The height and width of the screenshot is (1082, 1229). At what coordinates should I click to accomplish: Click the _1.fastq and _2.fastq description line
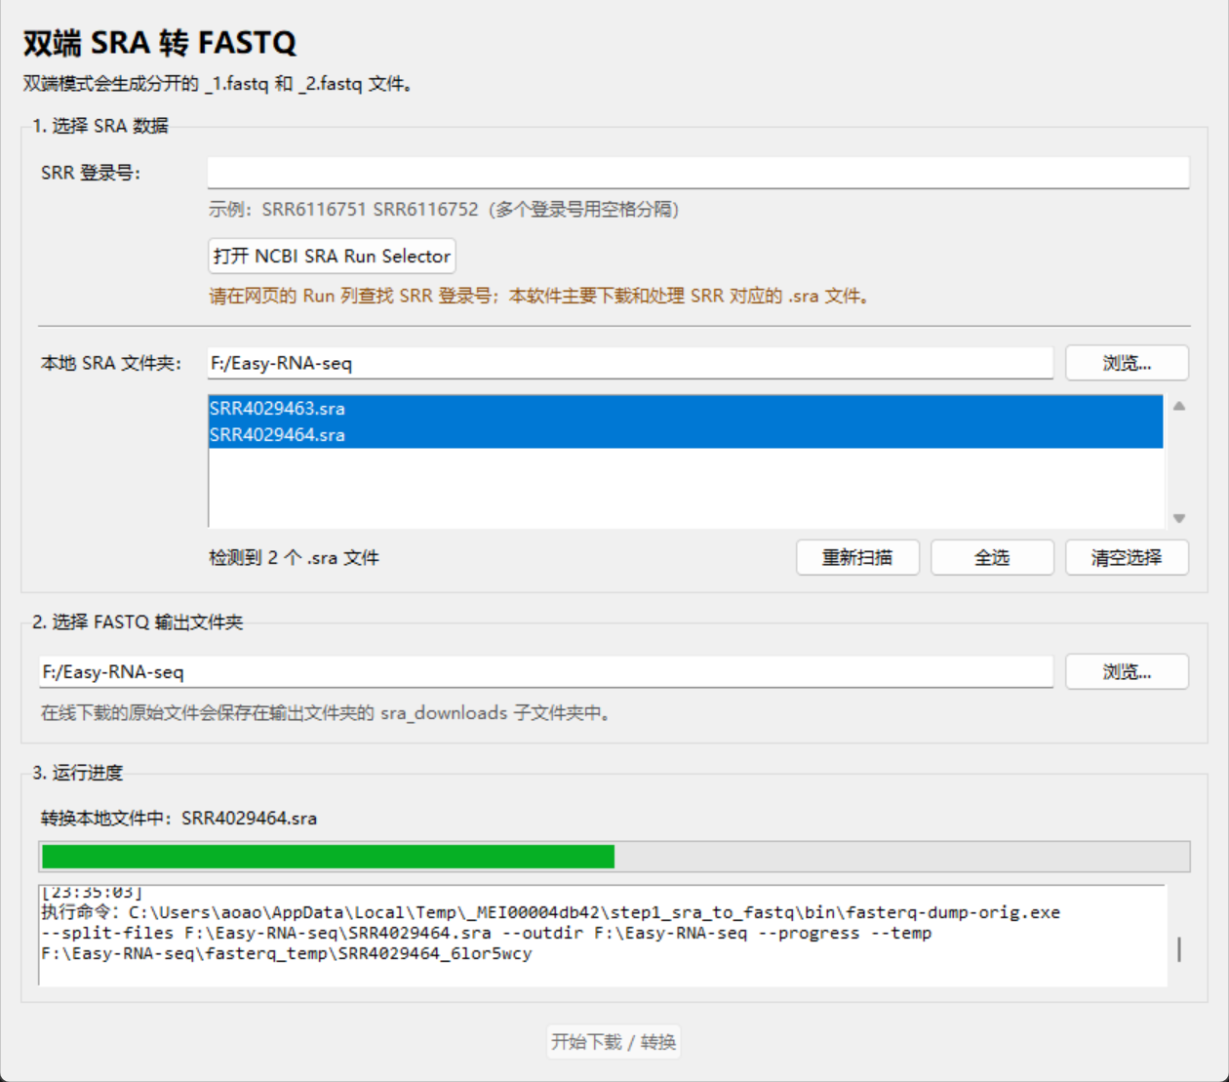(x=218, y=84)
